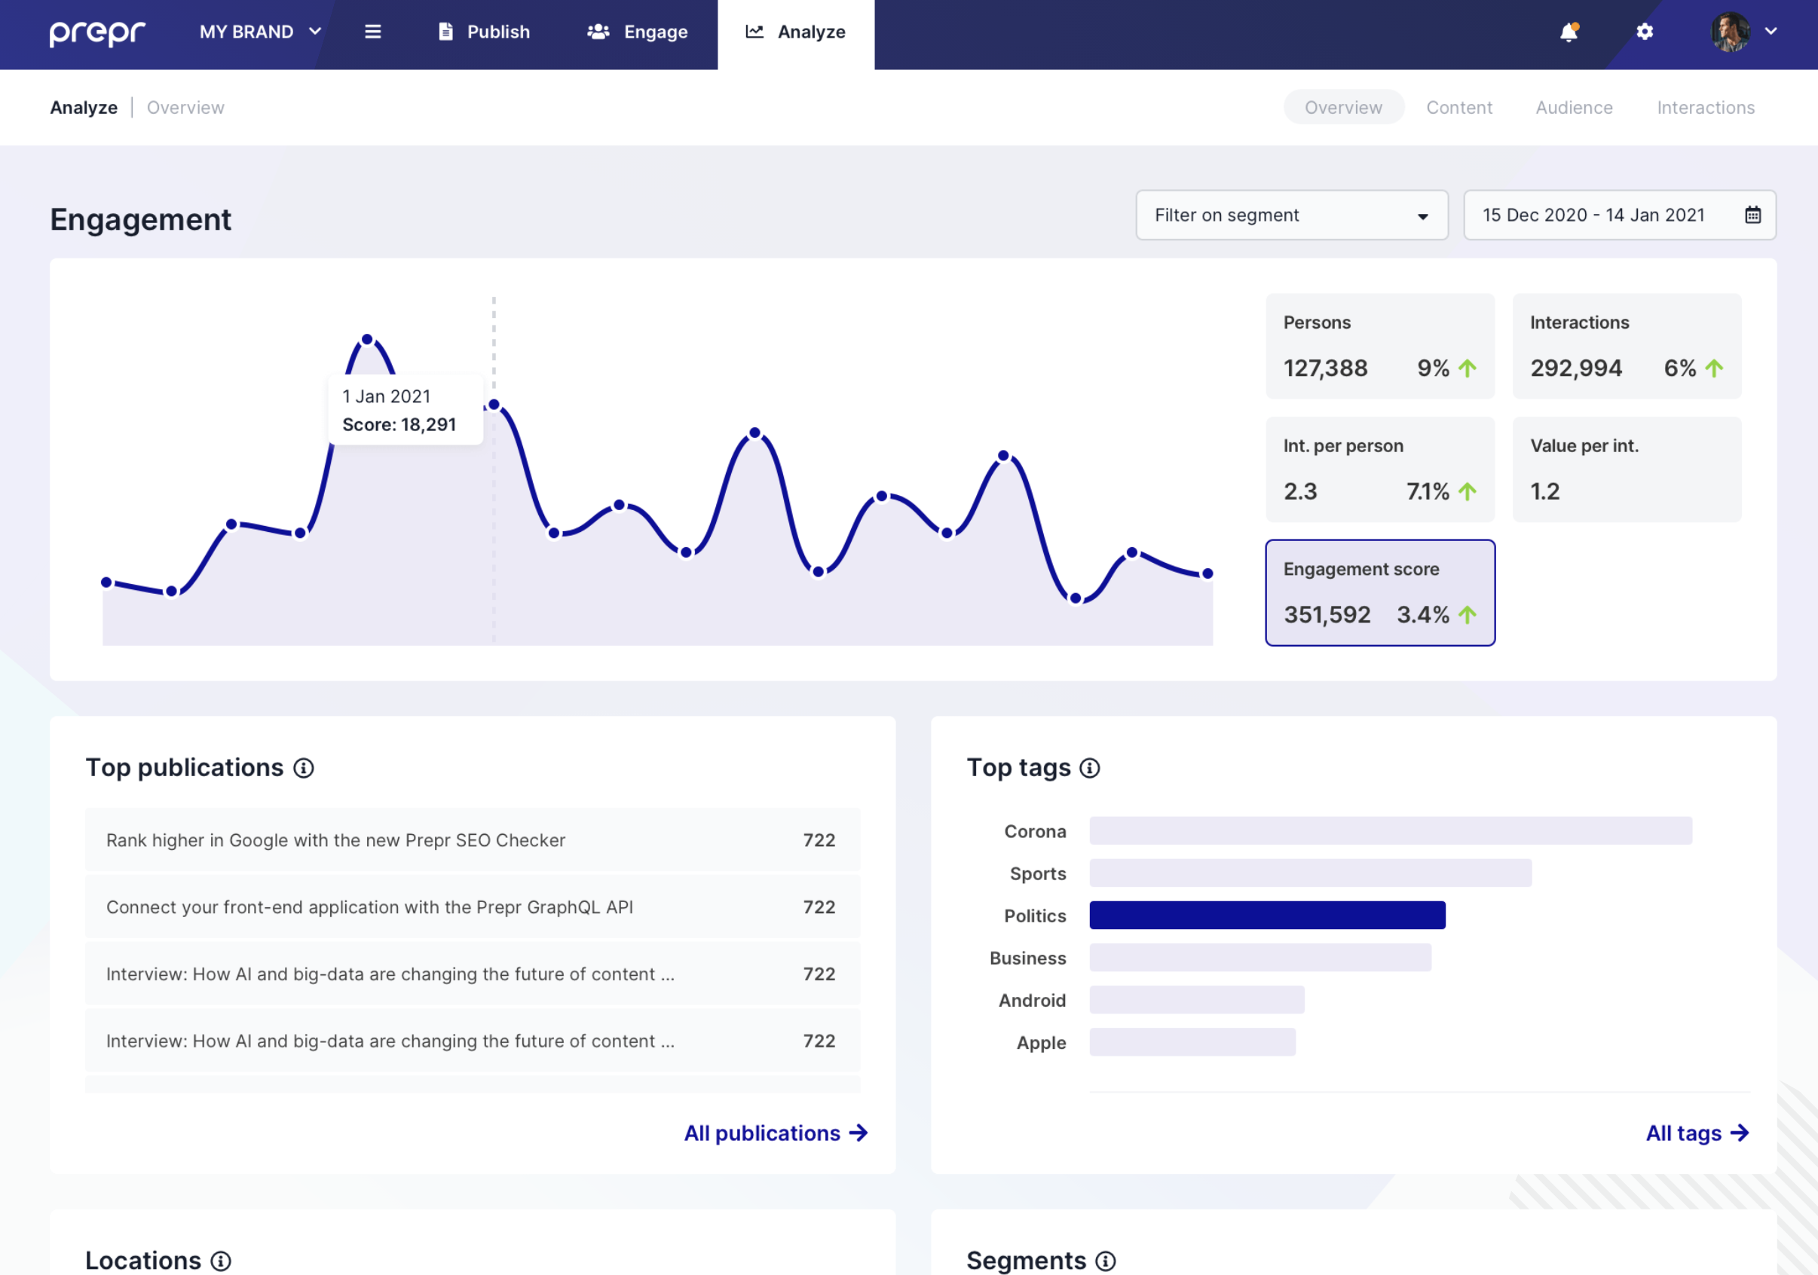Open 'Rank higher in Google' publication row
Viewport: 1818px width, 1275px height.
point(472,839)
